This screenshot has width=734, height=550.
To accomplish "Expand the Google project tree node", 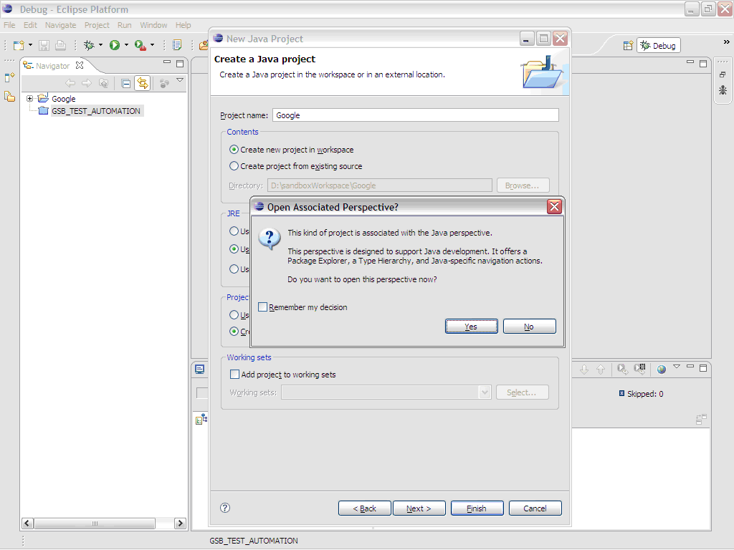I will point(29,98).
